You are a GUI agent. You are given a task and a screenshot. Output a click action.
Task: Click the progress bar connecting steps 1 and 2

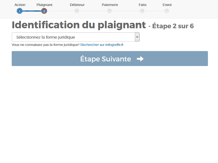32,11
